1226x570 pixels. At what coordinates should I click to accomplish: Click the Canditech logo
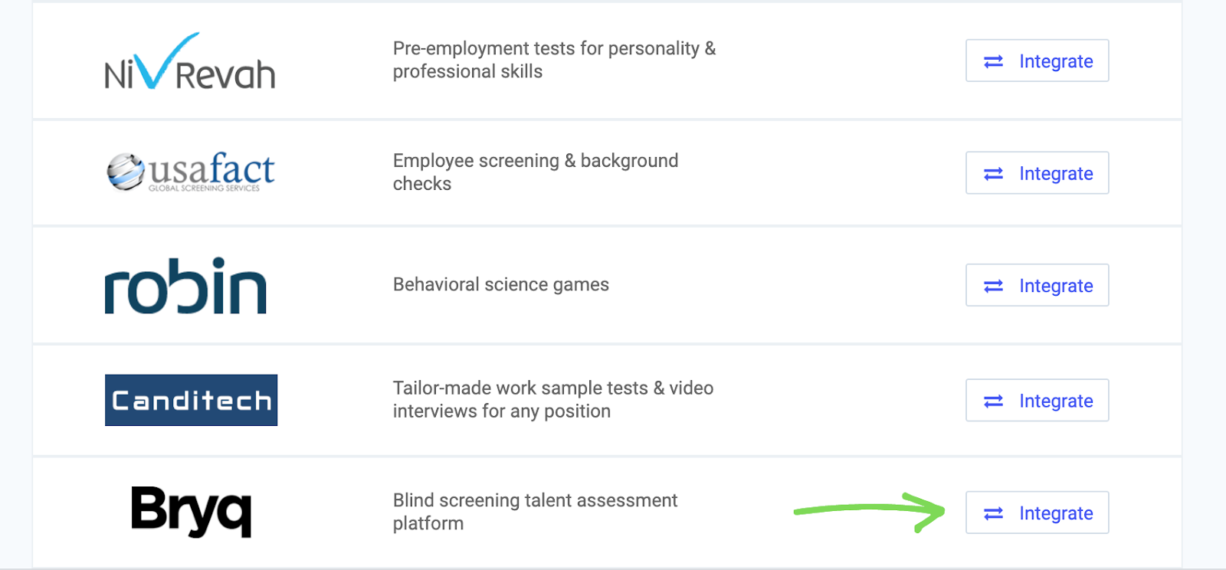[191, 400]
